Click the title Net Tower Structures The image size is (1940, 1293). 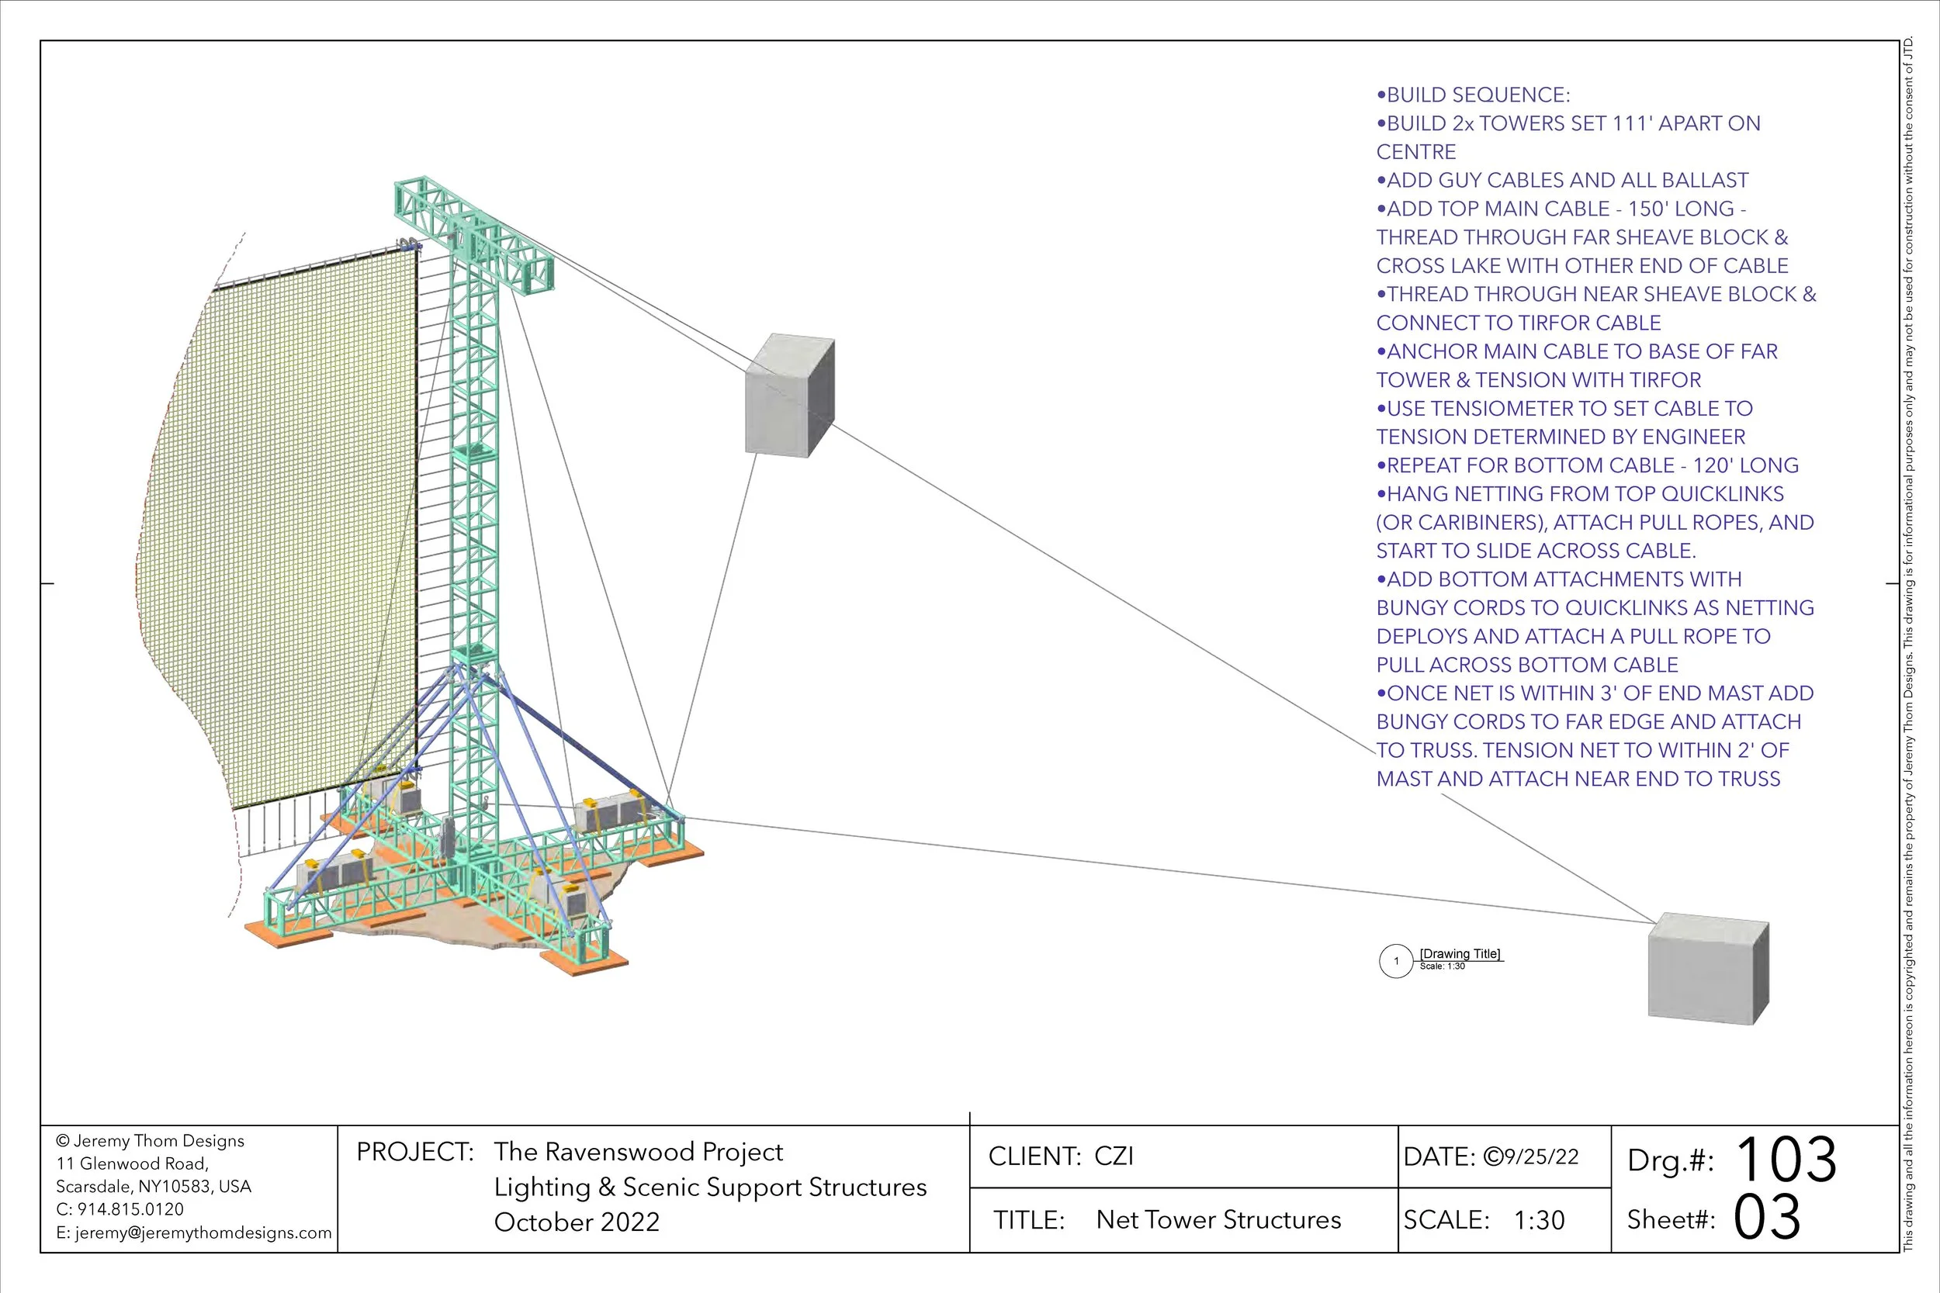click(x=1218, y=1219)
